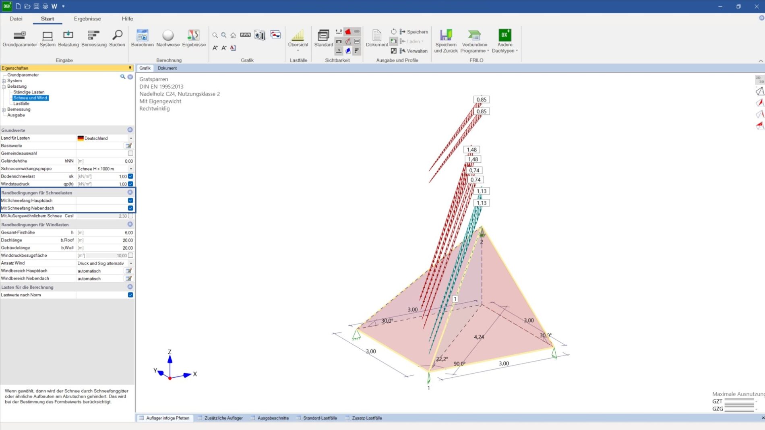Toggle Lastwerte nach Norm checkbox
765x430 pixels.
[130, 295]
